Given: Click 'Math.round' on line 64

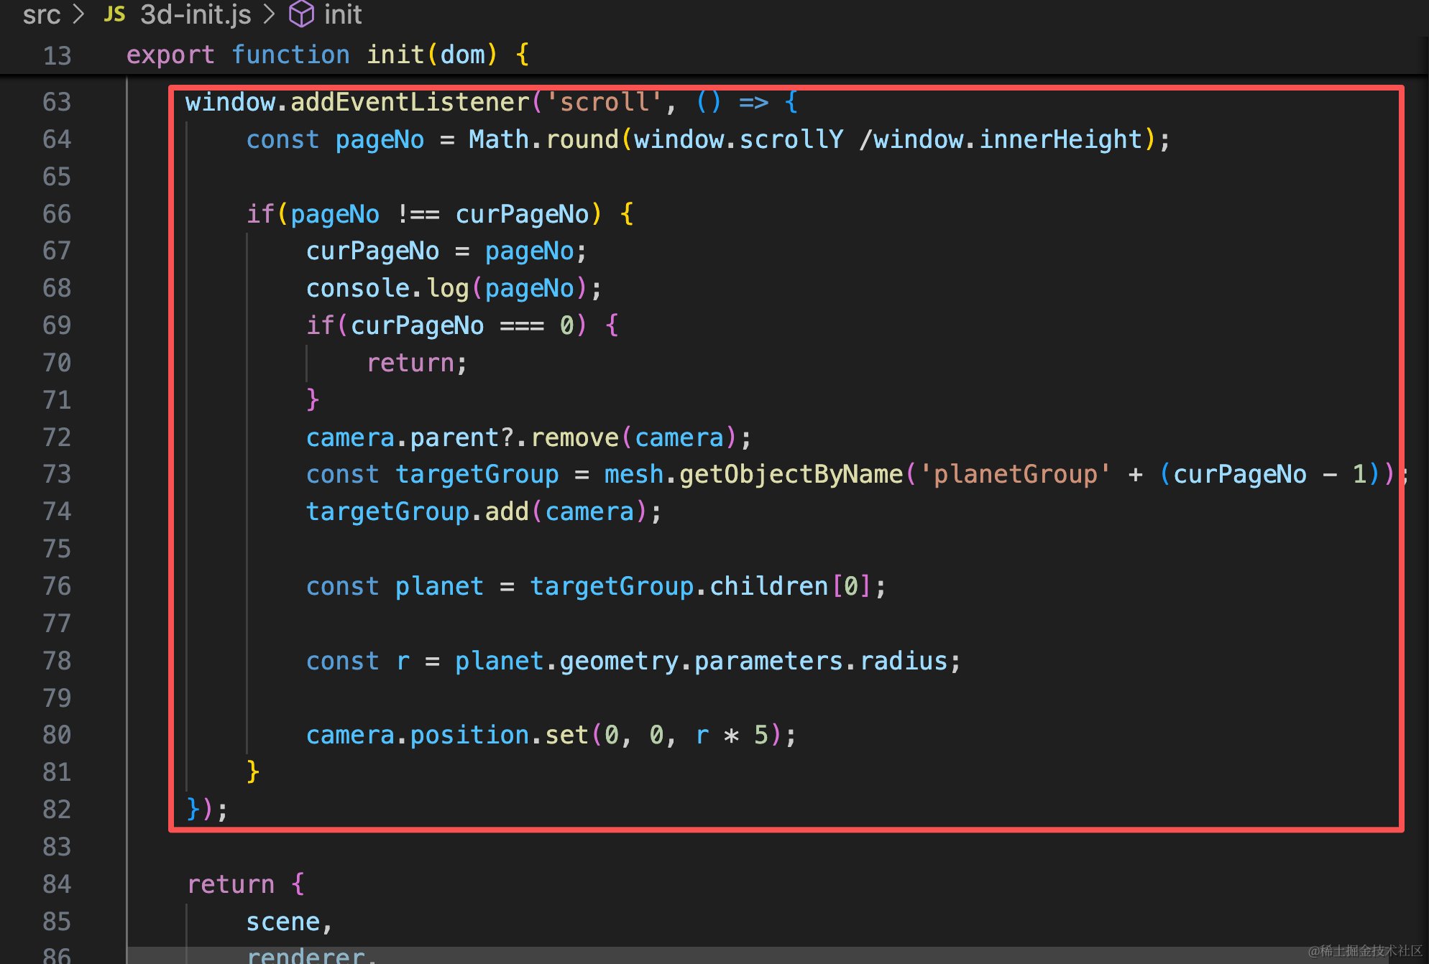Looking at the screenshot, I should click(543, 139).
